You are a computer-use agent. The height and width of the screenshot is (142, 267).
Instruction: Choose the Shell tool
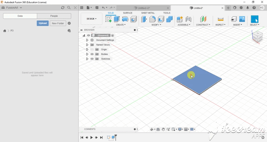[161, 19]
